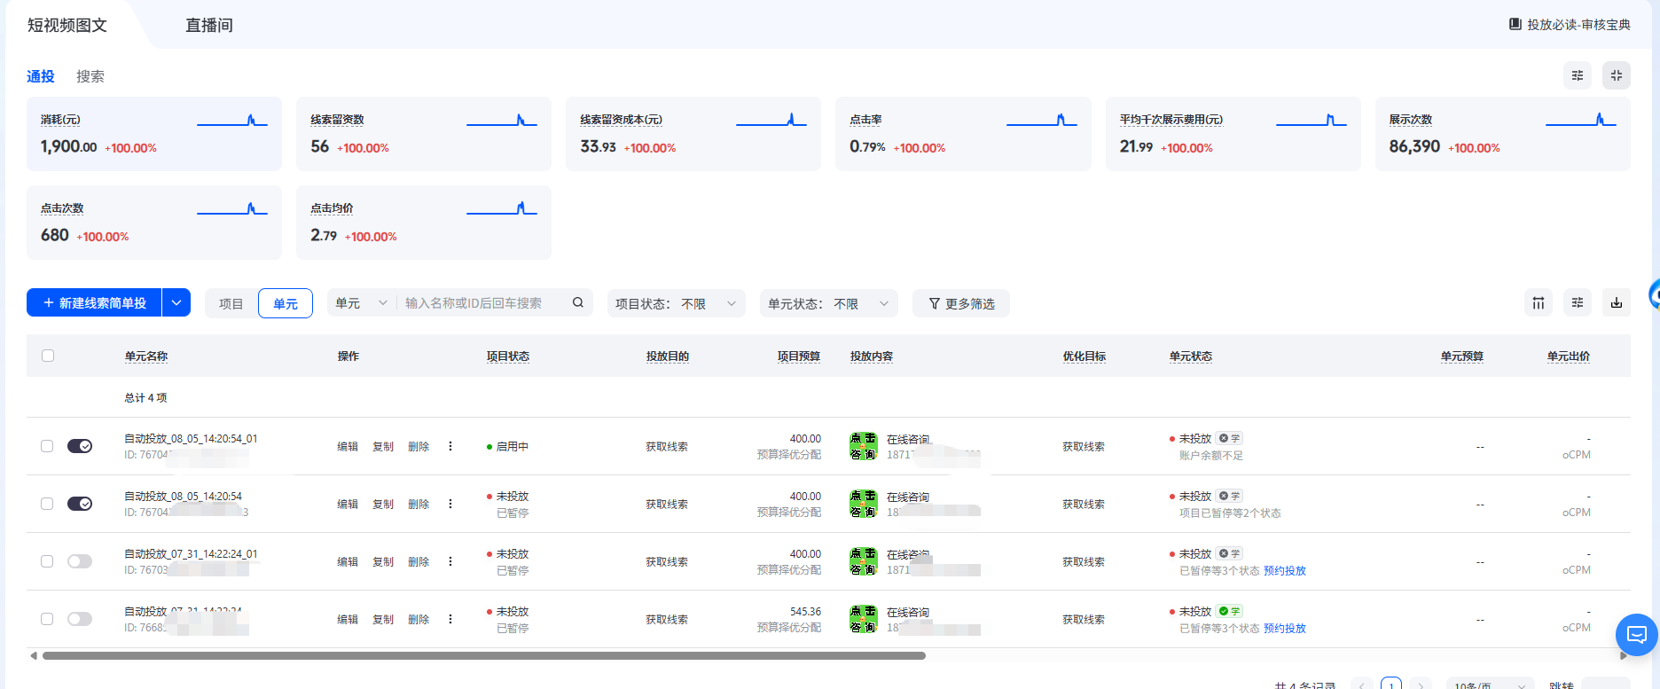
Task: Open the 点击均价 metric card
Action: coord(424,223)
